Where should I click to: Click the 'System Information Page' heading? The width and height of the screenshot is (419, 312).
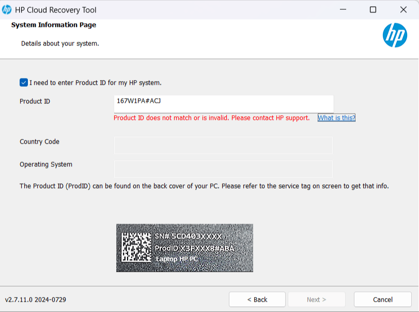click(x=54, y=25)
